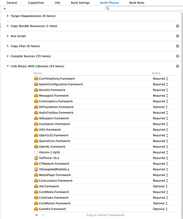Select the Info tab
Image resolution: width=183 pixels, height=219 pixels.
point(57,3)
